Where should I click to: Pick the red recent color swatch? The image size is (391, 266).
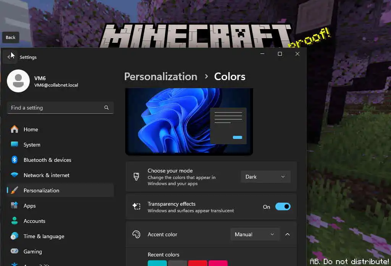(x=198, y=263)
